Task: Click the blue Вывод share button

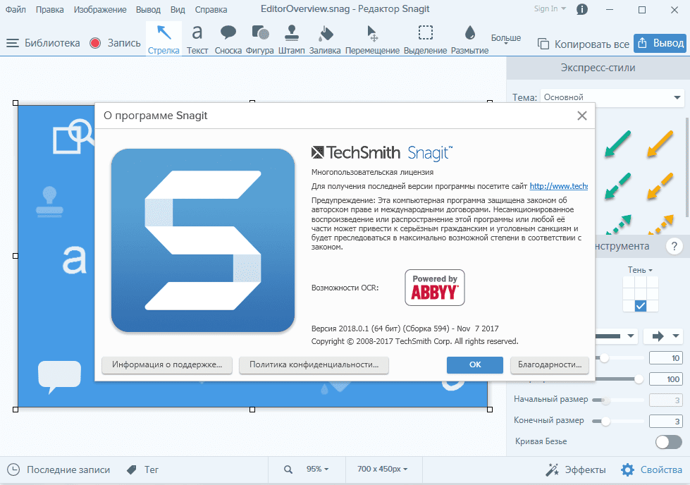Action: (660, 43)
